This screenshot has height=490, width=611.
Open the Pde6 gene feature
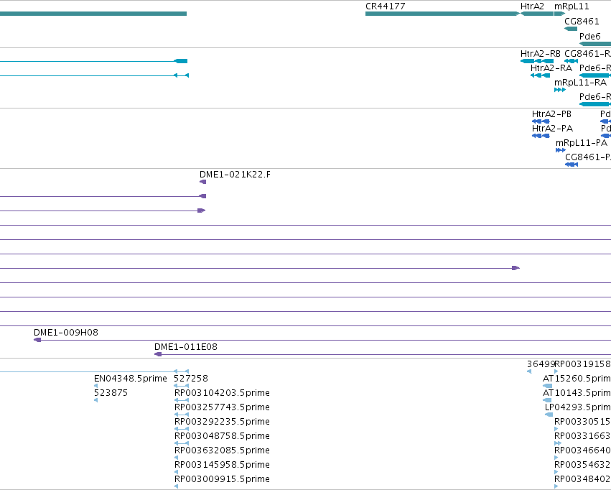click(595, 44)
